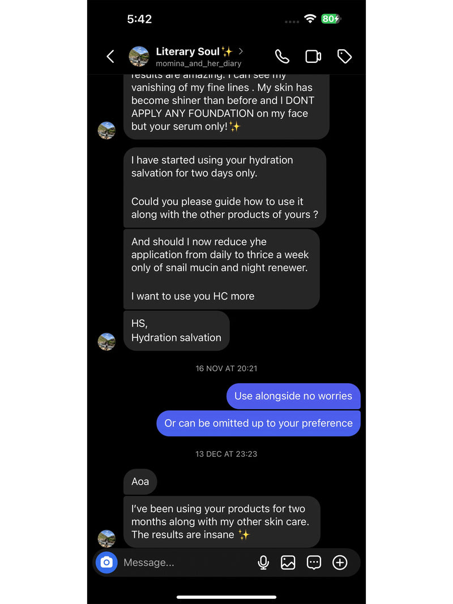Tap the "HS, Hydration salvation" message
This screenshot has height=604, width=453.
pyautogui.click(x=176, y=331)
